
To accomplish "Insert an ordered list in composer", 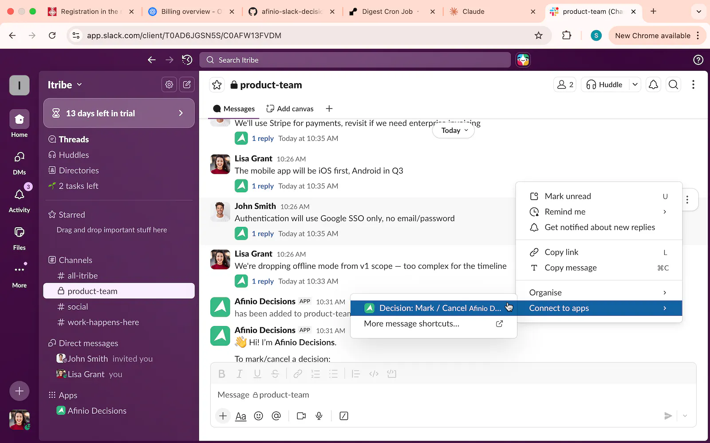I will click(x=316, y=374).
